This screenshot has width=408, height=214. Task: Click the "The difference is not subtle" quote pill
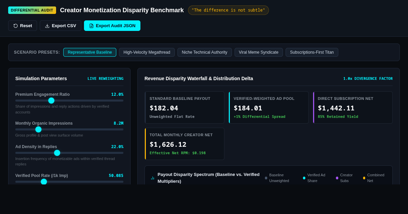(228, 10)
